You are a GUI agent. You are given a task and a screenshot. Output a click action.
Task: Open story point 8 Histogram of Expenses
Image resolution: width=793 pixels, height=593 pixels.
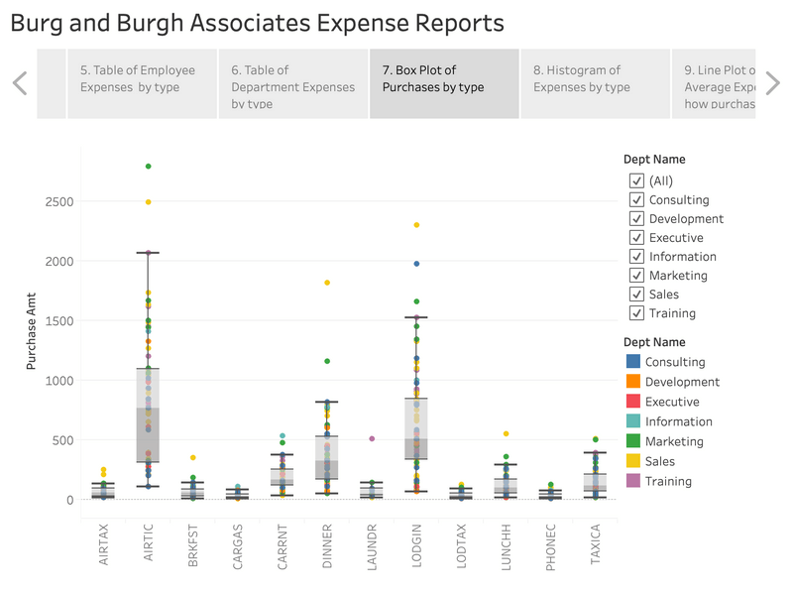coord(596,84)
